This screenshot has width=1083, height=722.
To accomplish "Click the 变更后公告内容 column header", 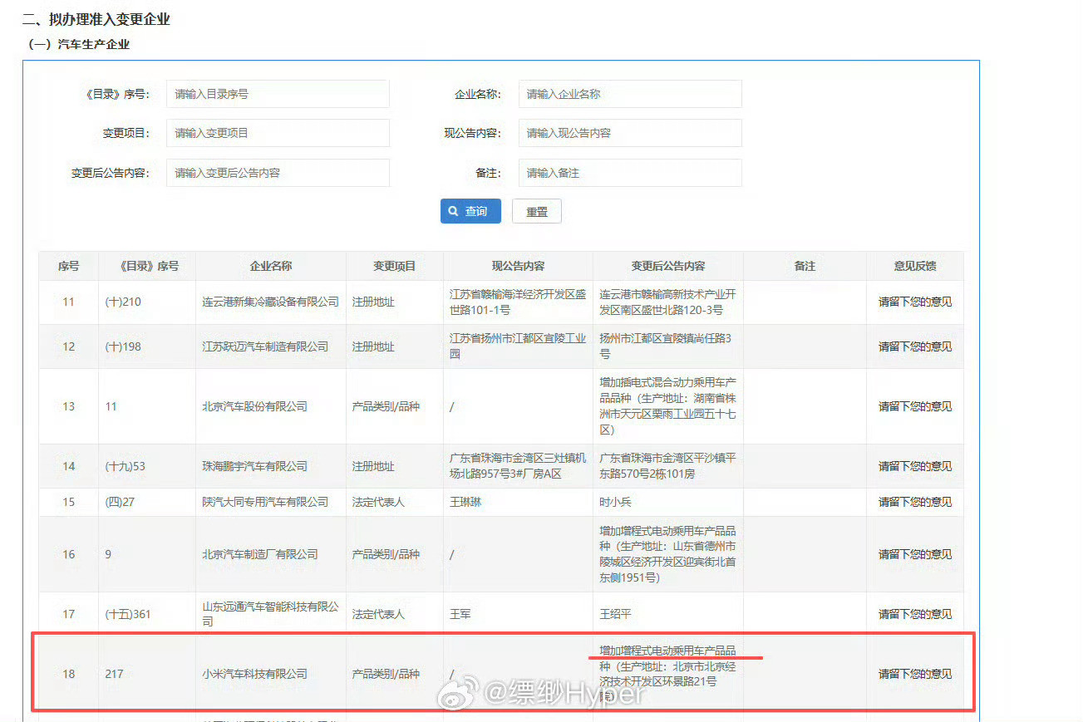I will point(668,266).
